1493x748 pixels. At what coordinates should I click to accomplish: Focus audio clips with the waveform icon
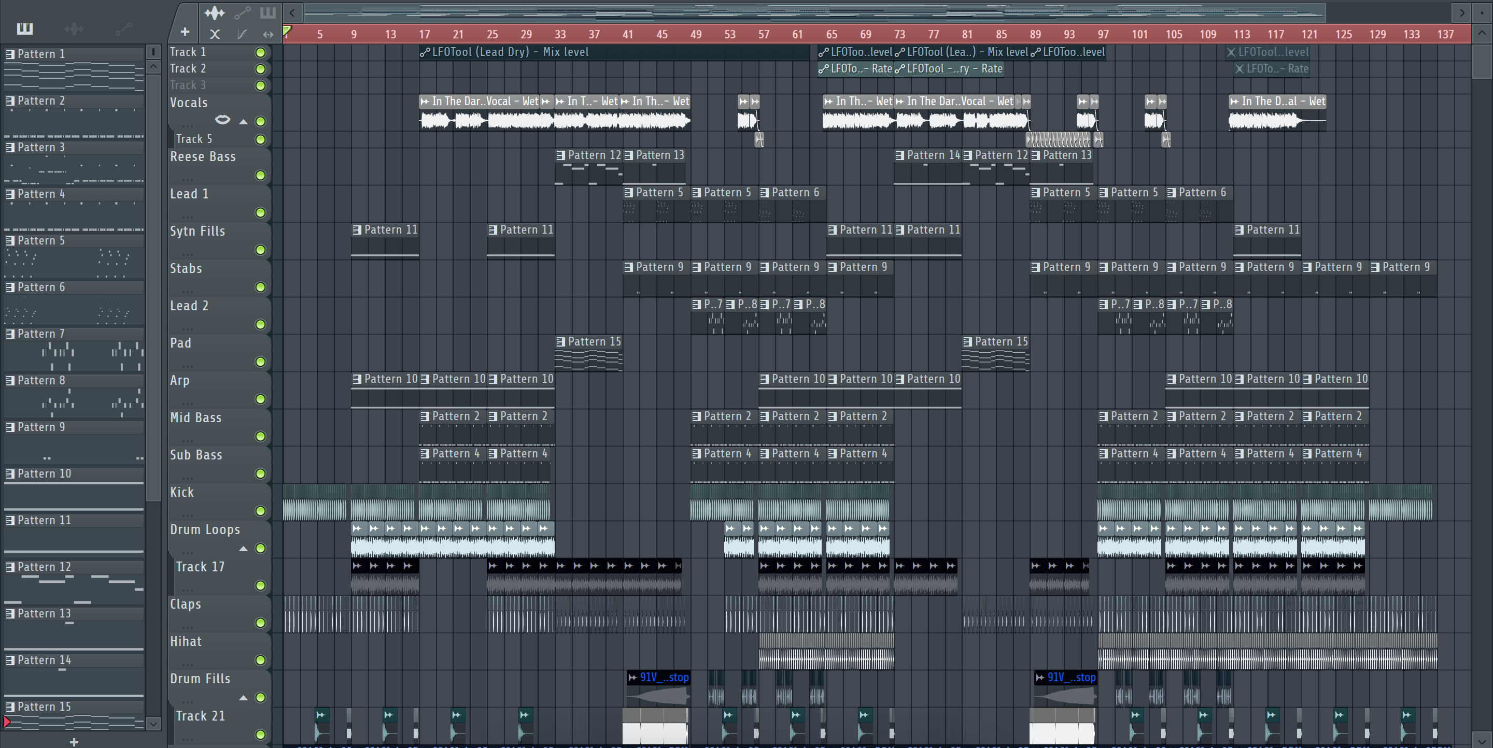point(215,13)
